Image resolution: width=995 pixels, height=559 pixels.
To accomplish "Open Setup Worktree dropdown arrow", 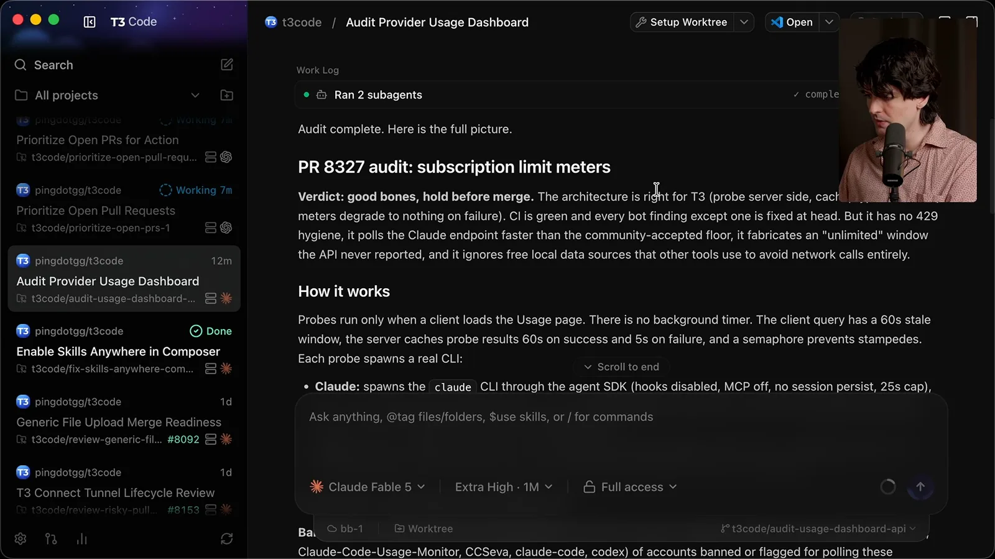I will [x=744, y=22].
